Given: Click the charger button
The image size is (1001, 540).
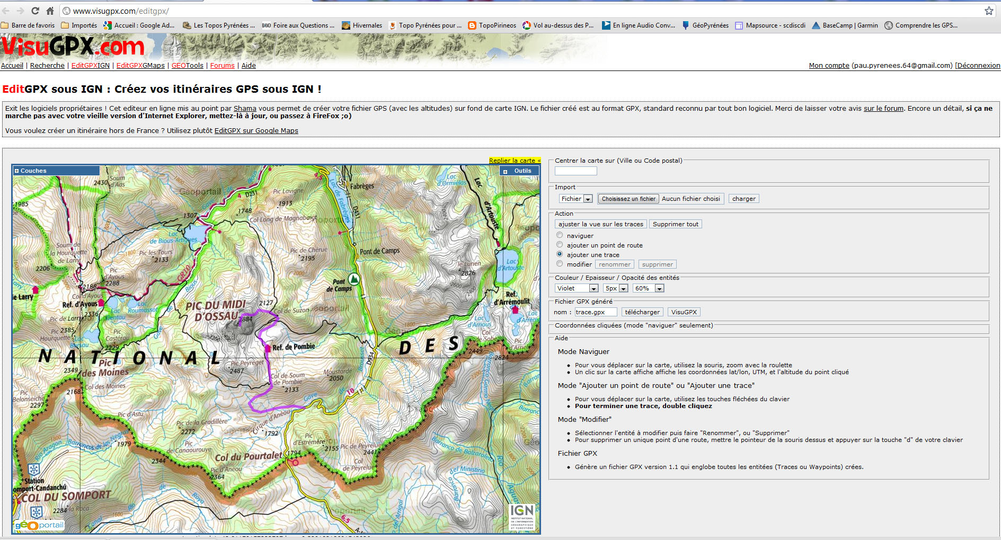Looking at the screenshot, I should [744, 199].
